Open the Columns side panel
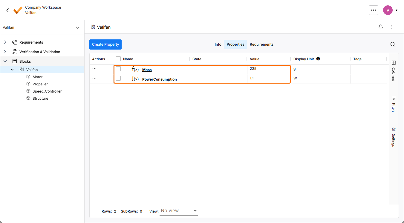Screen dimensions: 404x223 coord(394,70)
